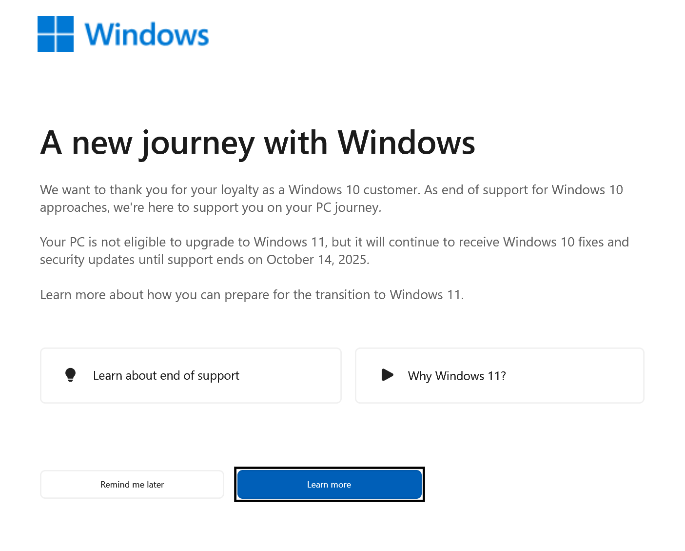The height and width of the screenshot is (551, 685).
Task: Click the lightbulb icon
Action: point(71,375)
